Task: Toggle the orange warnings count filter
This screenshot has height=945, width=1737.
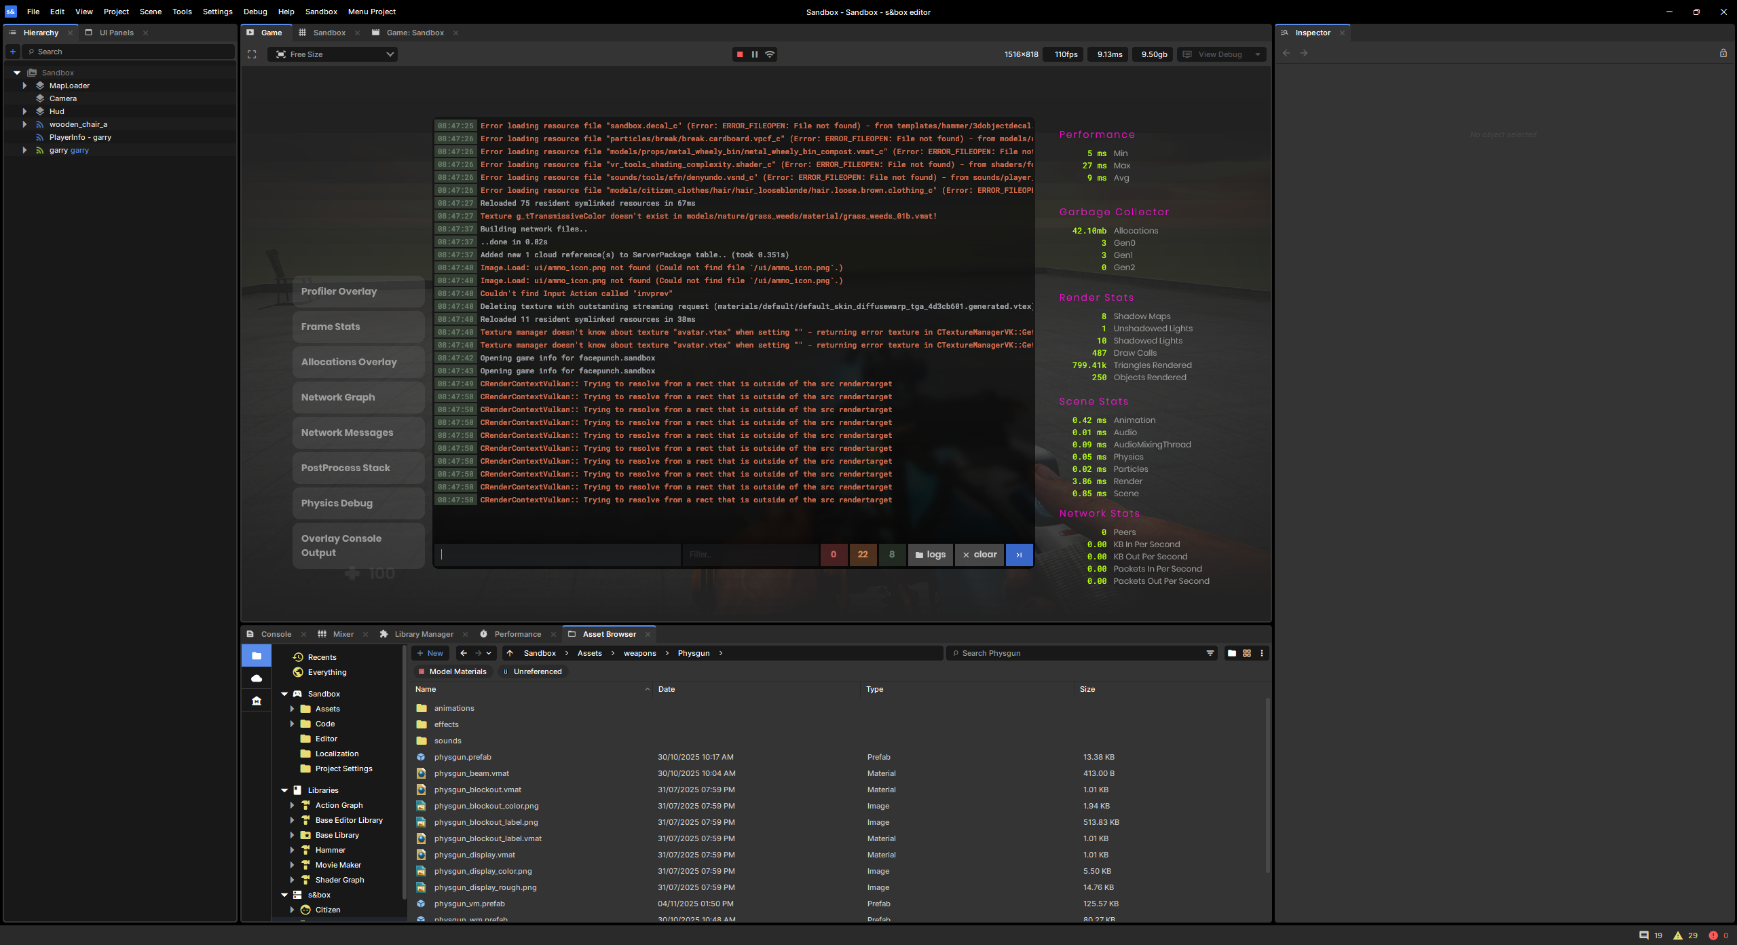Action: pyautogui.click(x=863, y=555)
